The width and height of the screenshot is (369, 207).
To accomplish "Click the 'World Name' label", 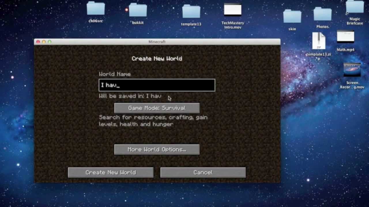I will [115, 74].
